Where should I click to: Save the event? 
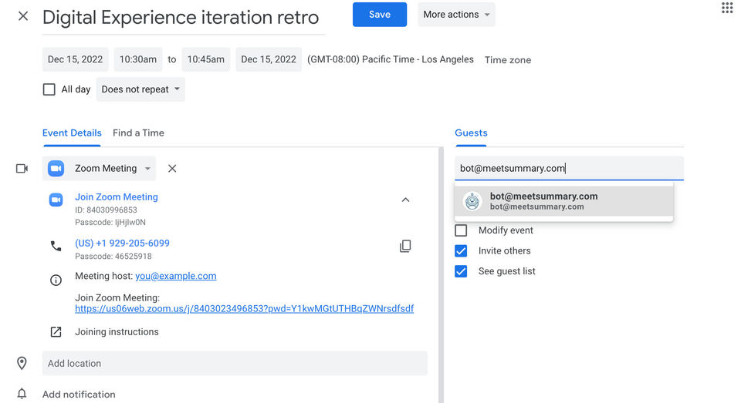380,15
